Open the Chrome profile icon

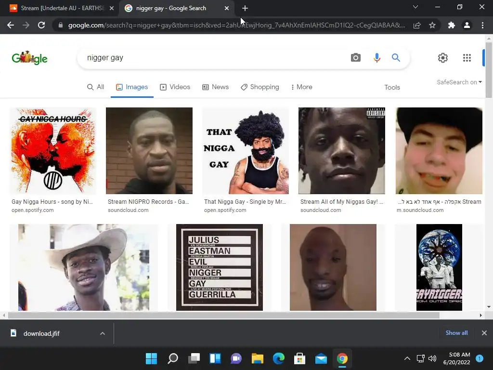pyautogui.click(x=467, y=25)
